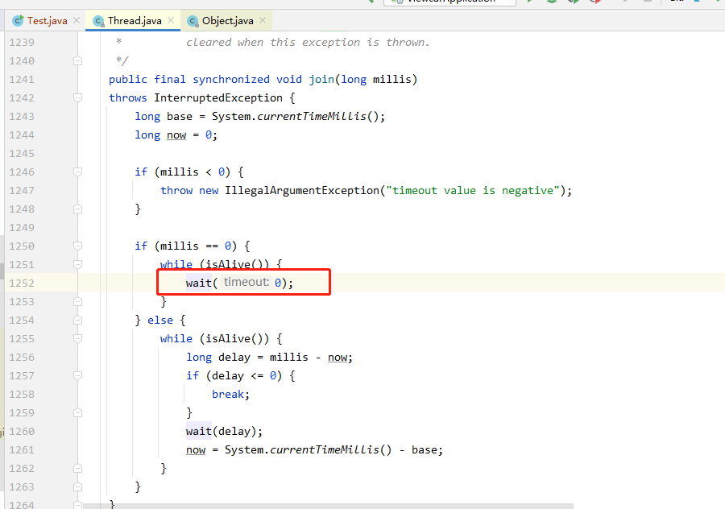The image size is (725, 509).
Task: Fold the else block at line 1254
Action: (x=77, y=320)
